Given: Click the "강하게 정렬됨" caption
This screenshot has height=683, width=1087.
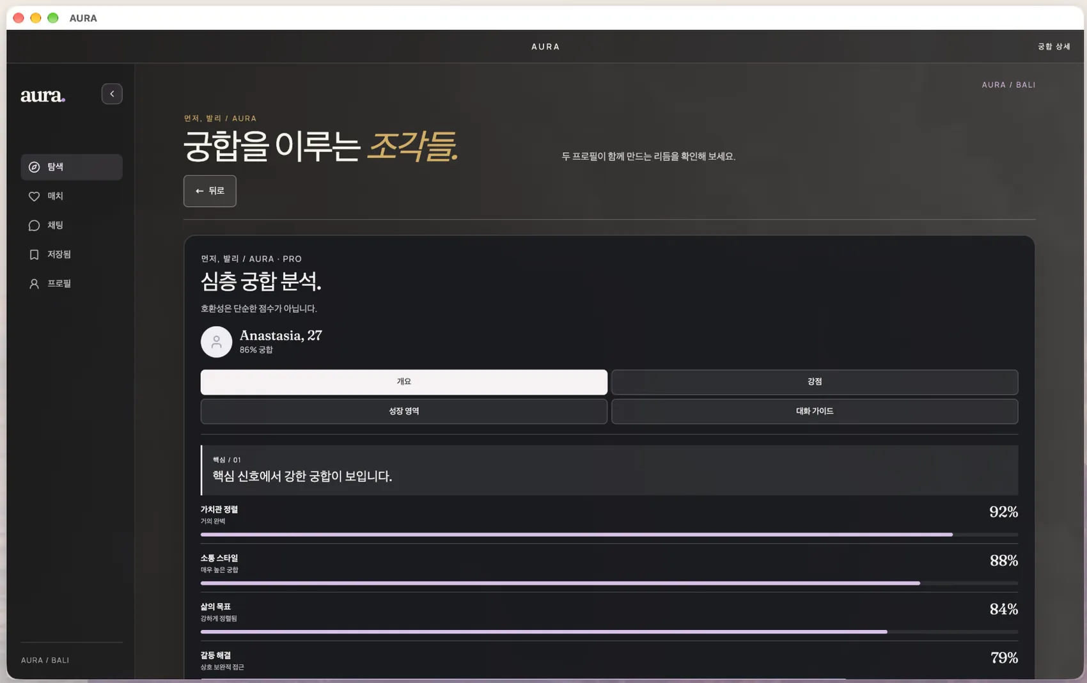Looking at the screenshot, I should coord(219,618).
